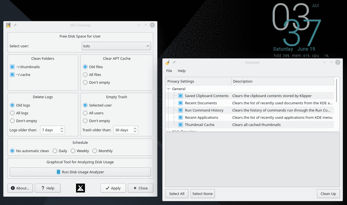
Task: Open the Help menu in Sweeper
Action: [182, 71]
